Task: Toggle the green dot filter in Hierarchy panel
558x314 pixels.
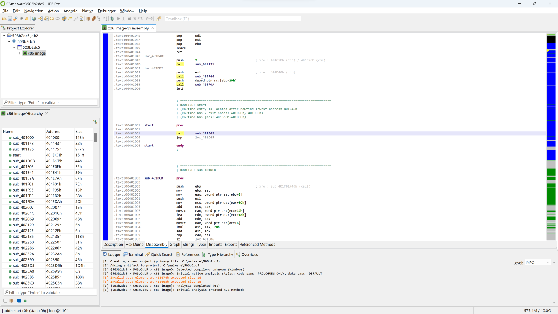Action: [x=25, y=301]
